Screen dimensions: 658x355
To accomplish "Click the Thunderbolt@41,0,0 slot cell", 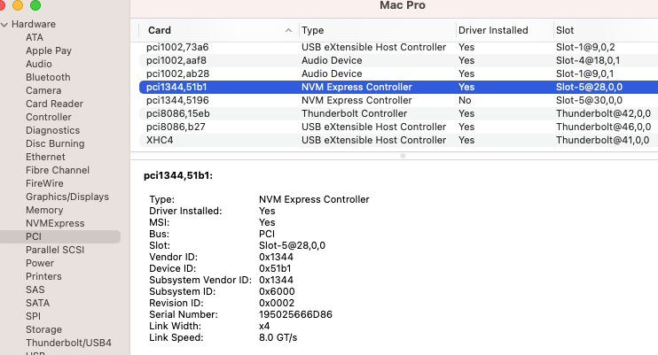I will pos(603,140).
